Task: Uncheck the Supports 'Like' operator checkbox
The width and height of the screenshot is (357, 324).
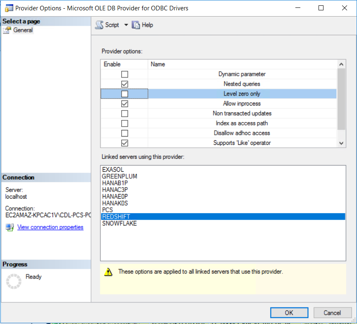Action: tap(125, 143)
